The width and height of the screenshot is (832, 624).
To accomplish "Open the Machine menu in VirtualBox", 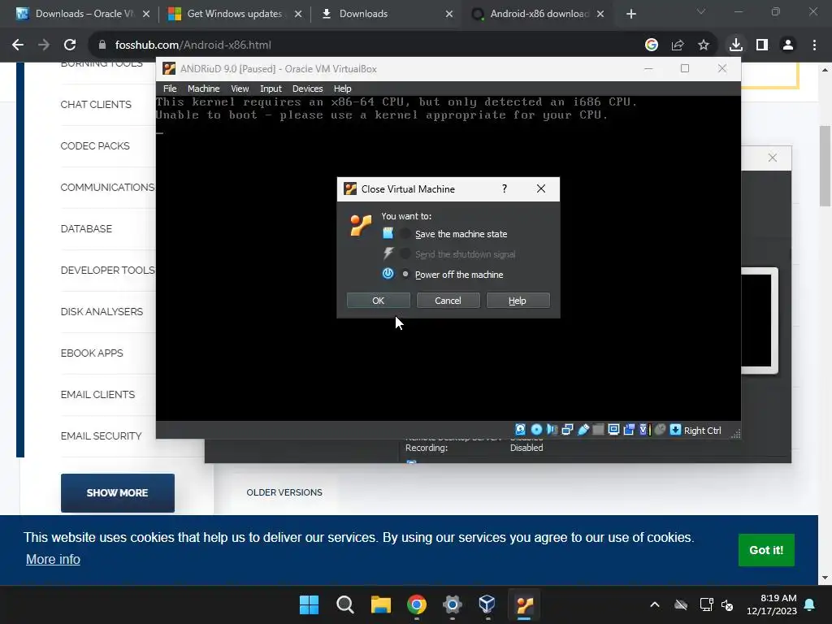I will (x=203, y=89).
